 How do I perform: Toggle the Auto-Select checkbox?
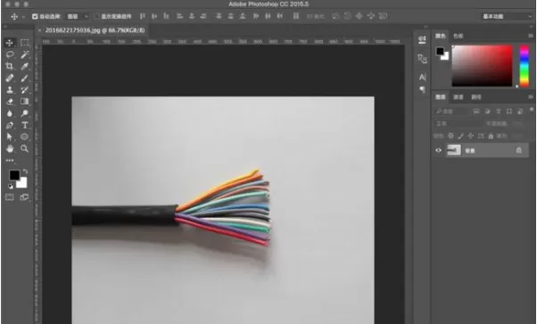click(x=35, y=16)
